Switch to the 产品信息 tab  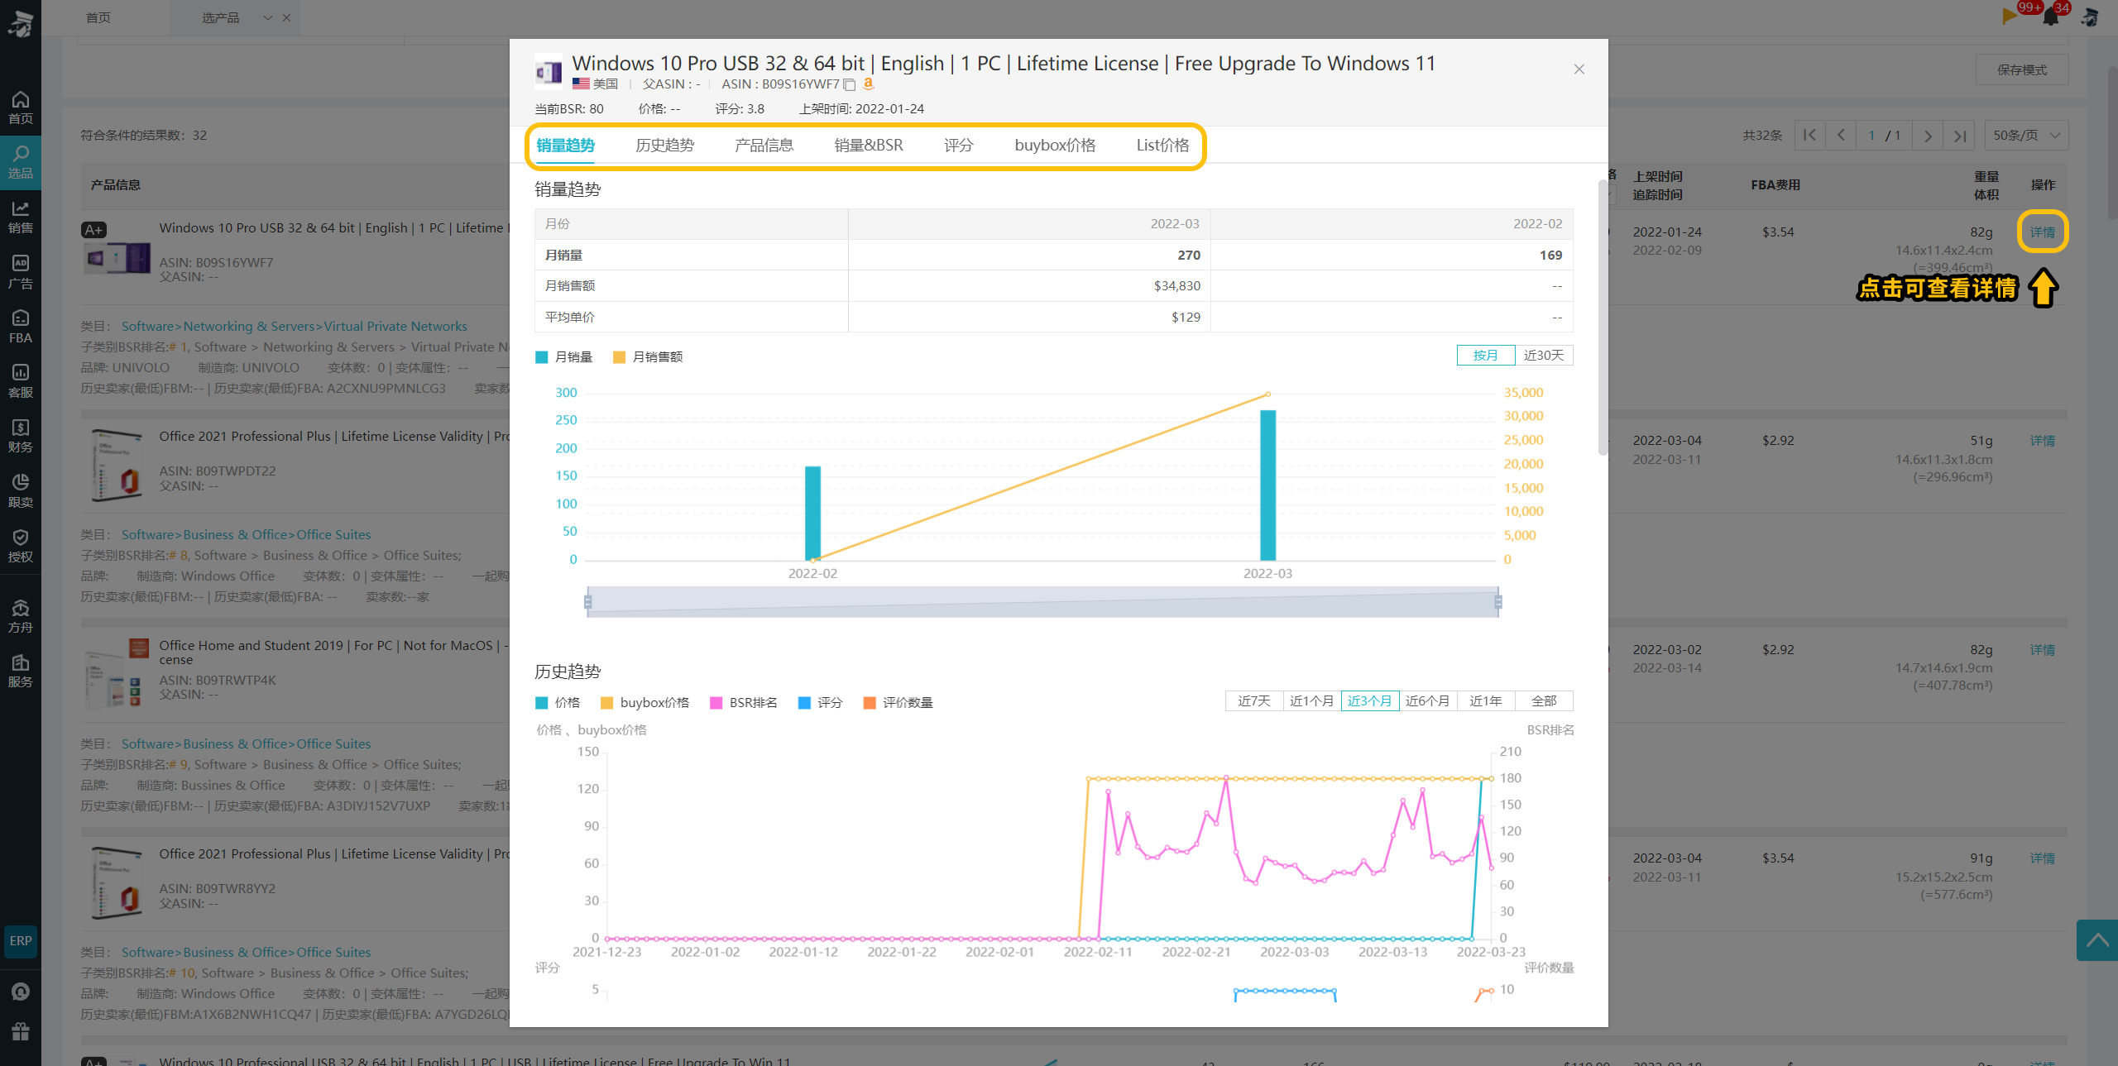pos(764,146)
